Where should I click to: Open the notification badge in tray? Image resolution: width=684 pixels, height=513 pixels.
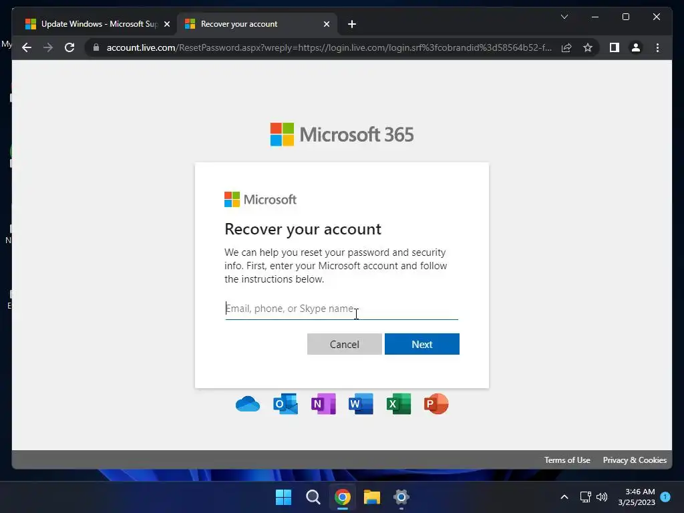coord(665,497)
